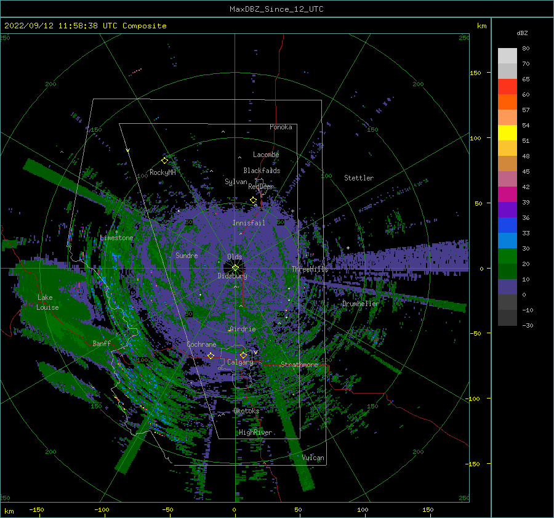This screenshot has width=554, height=518.
Task: Click the HighRiver label
Action: [x=255, y=432]
